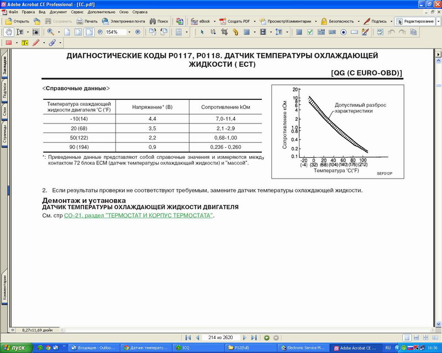Expand the Просмотр\Комментарии dropdown arrow
The height and width of the screenshot is (353, 442).
pyautogui.click(x=315, y=22)
